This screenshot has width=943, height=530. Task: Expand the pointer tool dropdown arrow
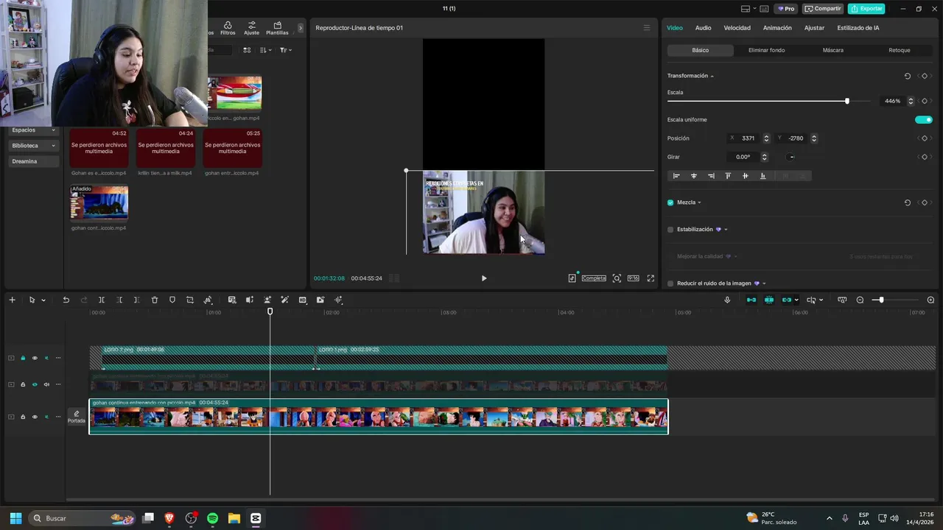click(43, 300)
